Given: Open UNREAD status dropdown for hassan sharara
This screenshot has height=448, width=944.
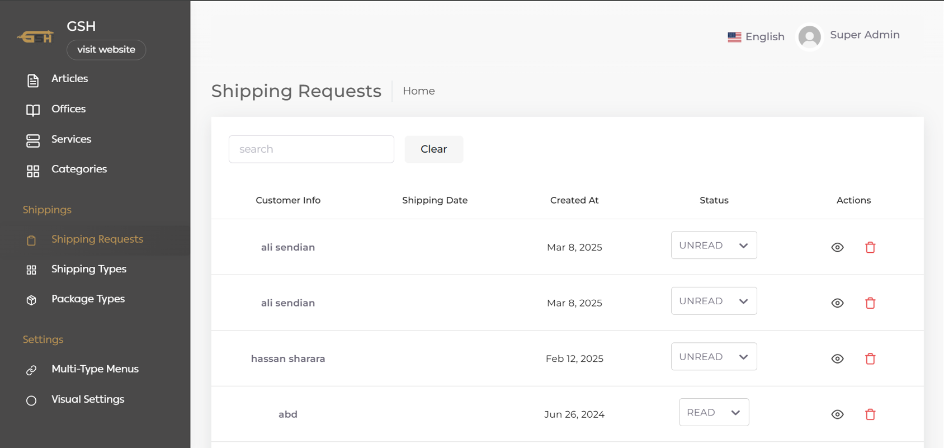Looking at the screenshot, I should coord(714,356).
